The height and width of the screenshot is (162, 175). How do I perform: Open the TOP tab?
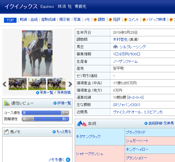(x=10, y=20)
